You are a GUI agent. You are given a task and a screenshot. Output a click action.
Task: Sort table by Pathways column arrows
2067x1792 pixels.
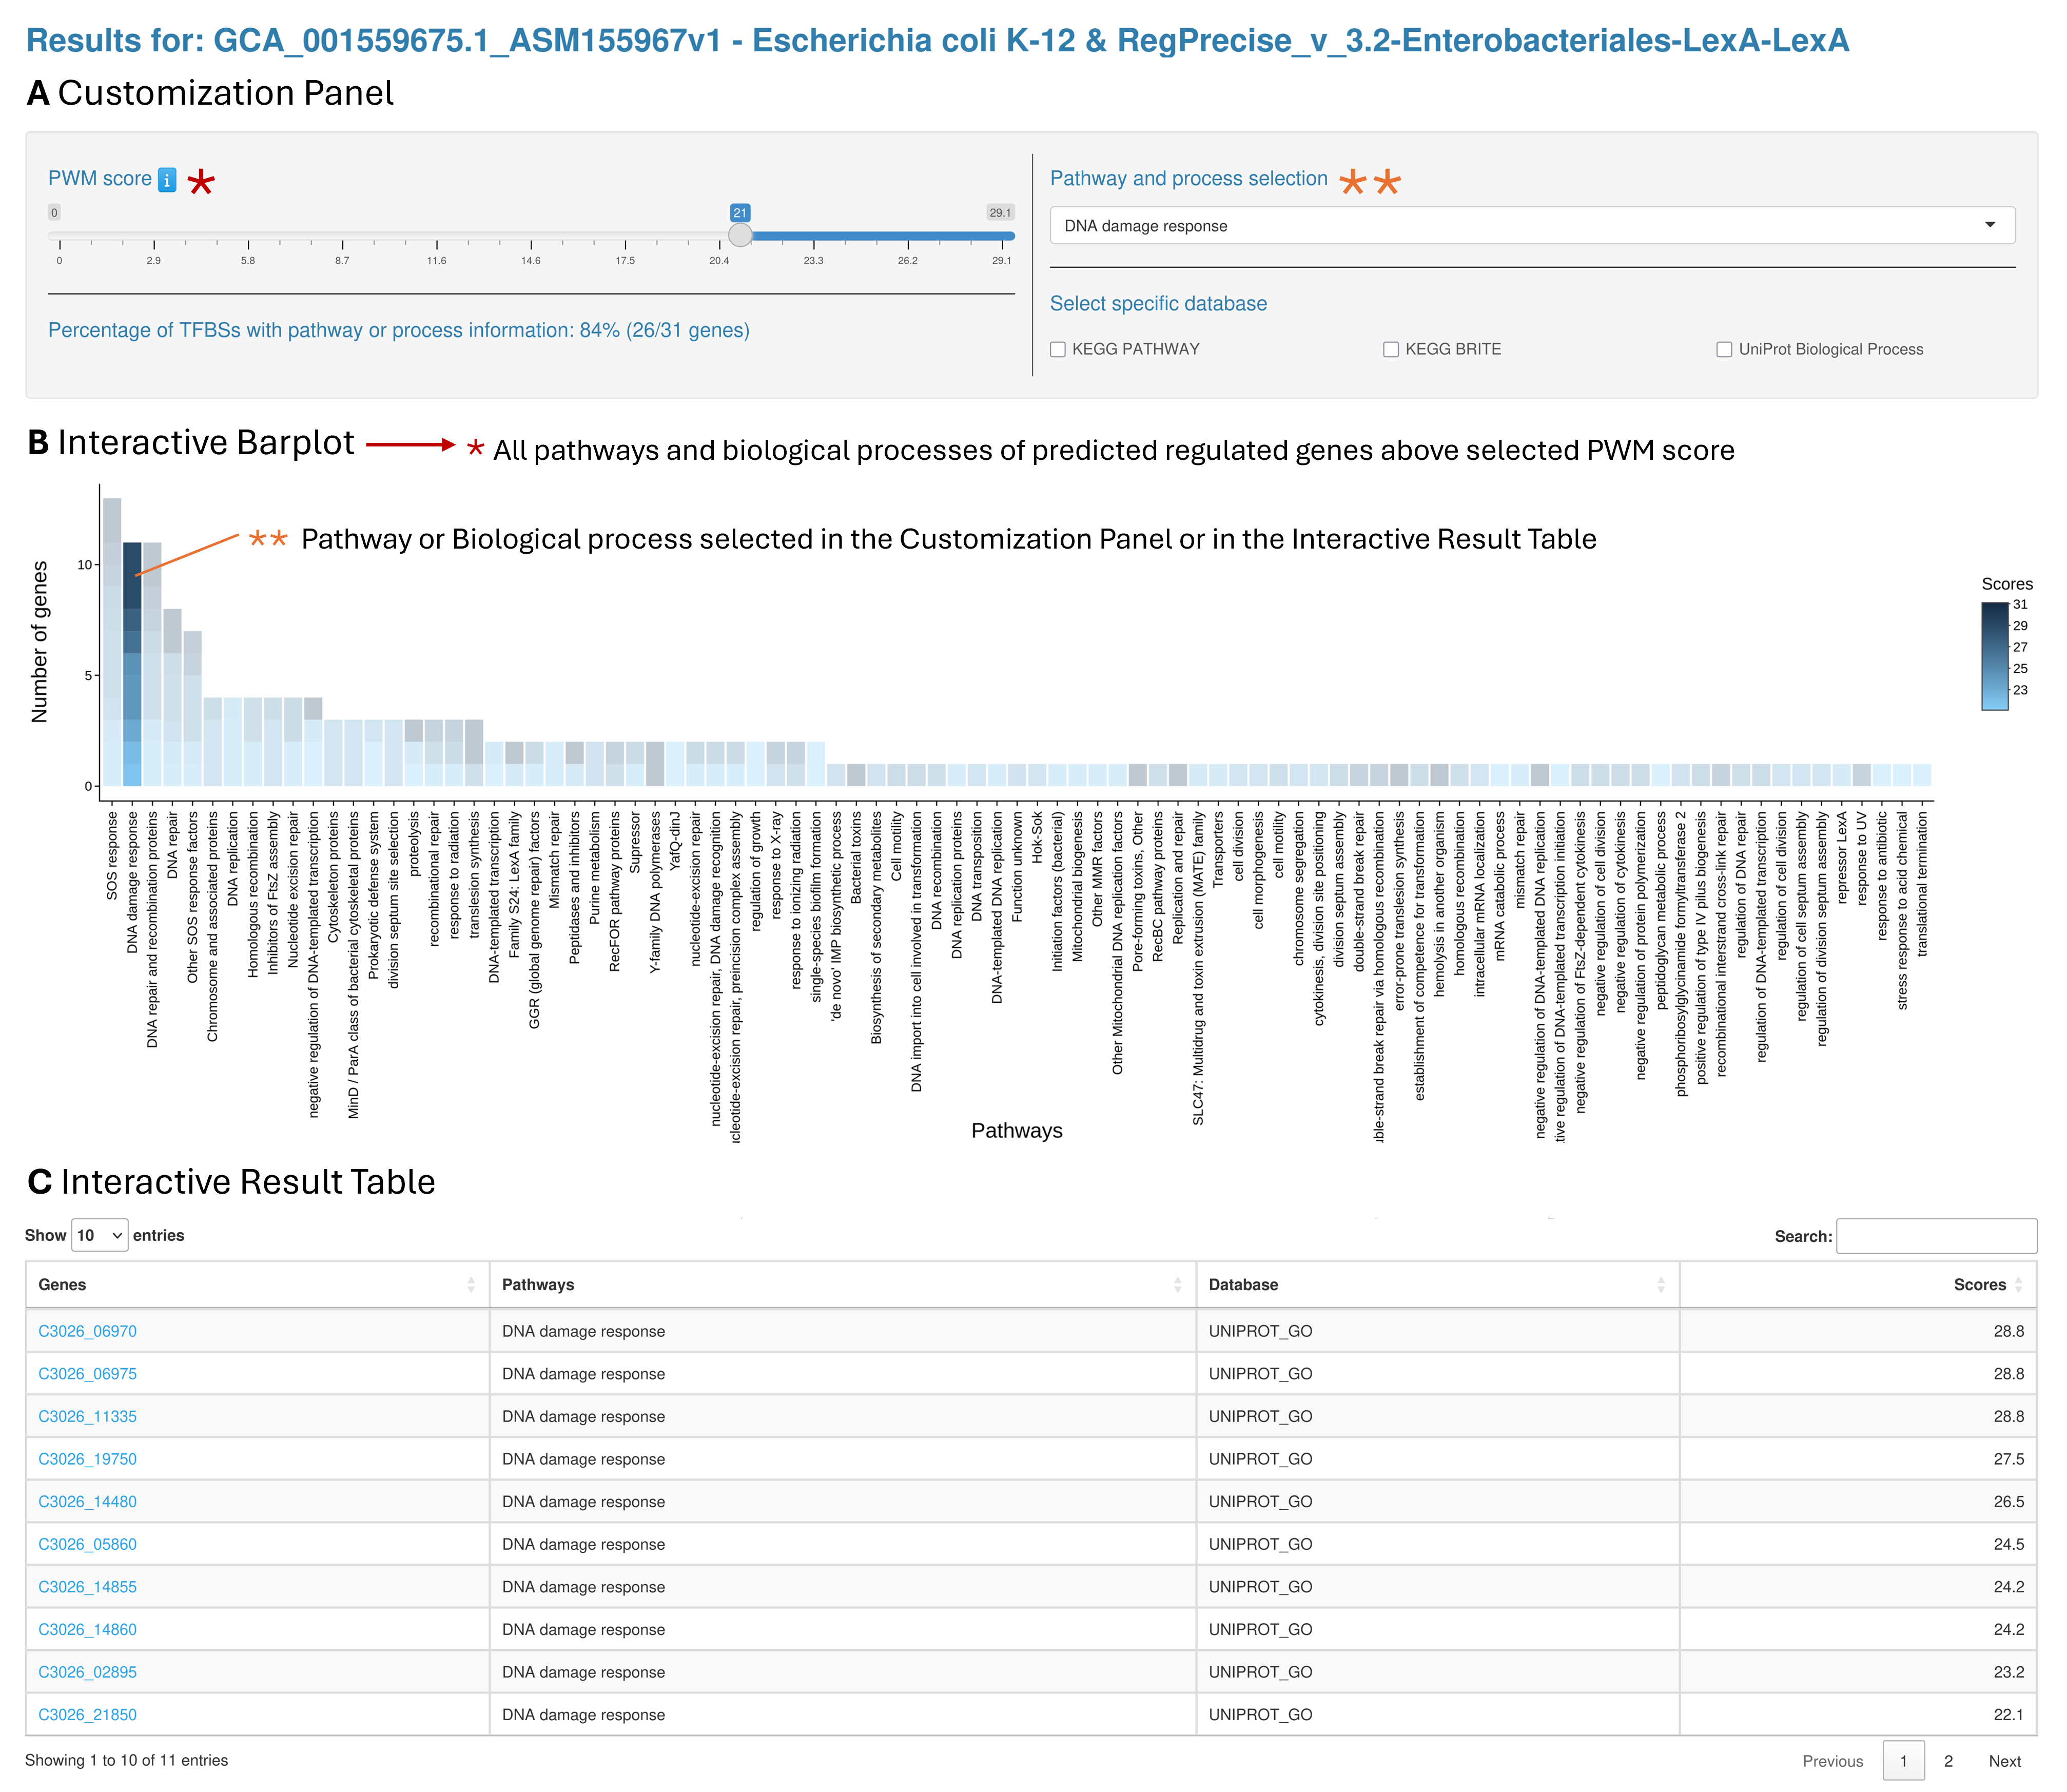(1177, 1285)
